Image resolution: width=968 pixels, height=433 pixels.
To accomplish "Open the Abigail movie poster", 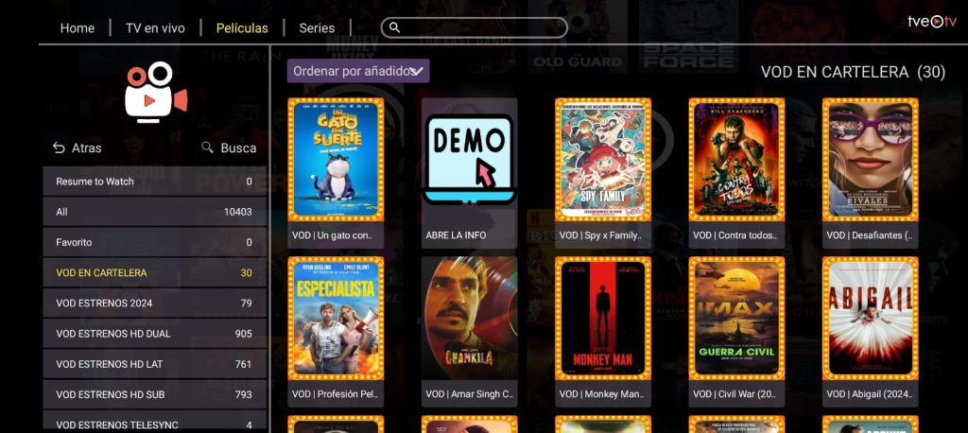I will click(871, 318).
